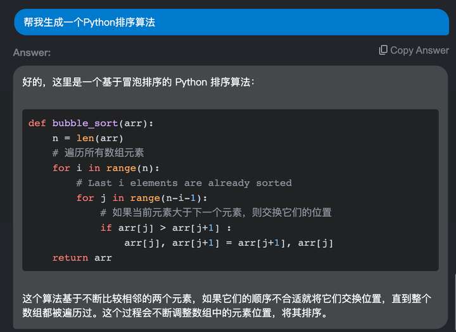Click the 'Answer:' heading label
The height and width of the screenshot is (332, 456).
32,52
